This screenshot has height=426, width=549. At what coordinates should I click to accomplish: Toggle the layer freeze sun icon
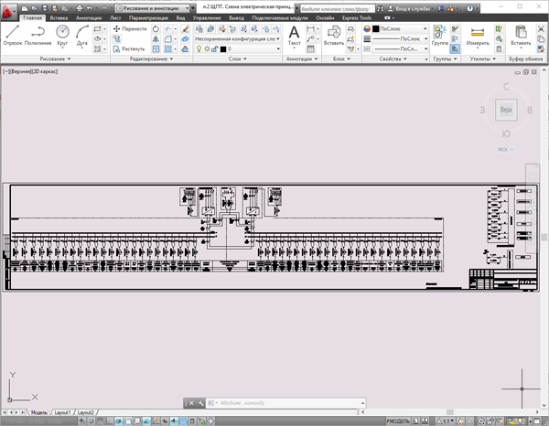[208, 48]
